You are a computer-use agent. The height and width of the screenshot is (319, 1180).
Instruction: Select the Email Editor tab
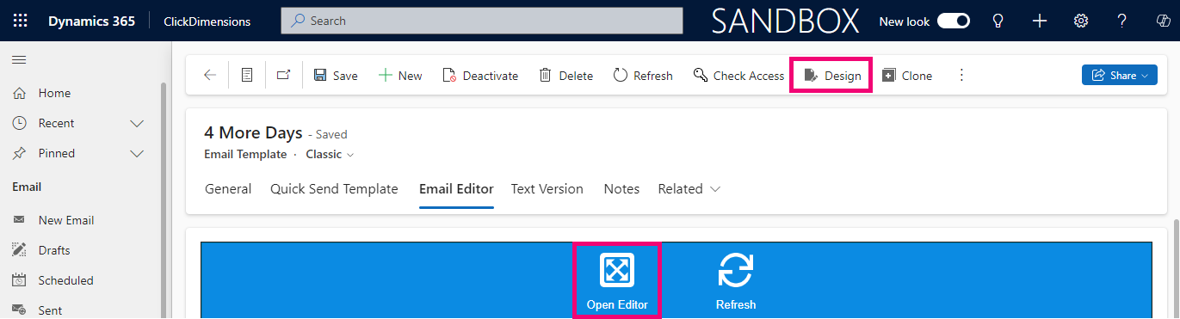click(x=456, y=189)
